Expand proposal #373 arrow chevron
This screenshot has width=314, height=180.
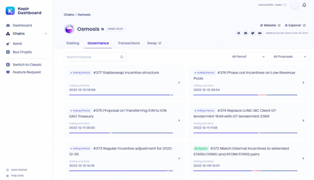click(179, 158)
